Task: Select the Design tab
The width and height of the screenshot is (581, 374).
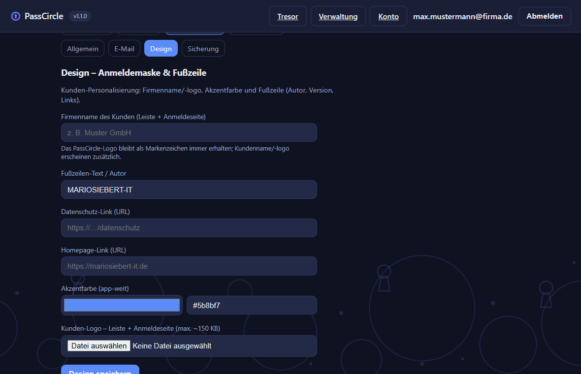Action: tap(161, 49)
